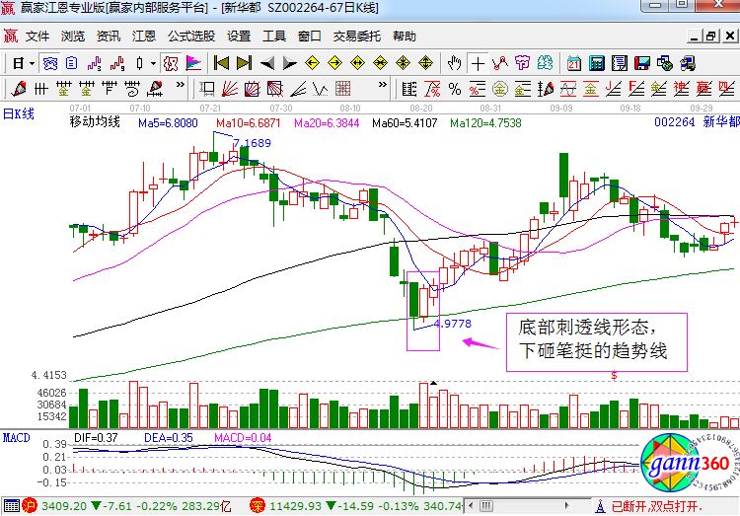
Task: Click the percent sign tool icon
Action: [x=171, y=63]
